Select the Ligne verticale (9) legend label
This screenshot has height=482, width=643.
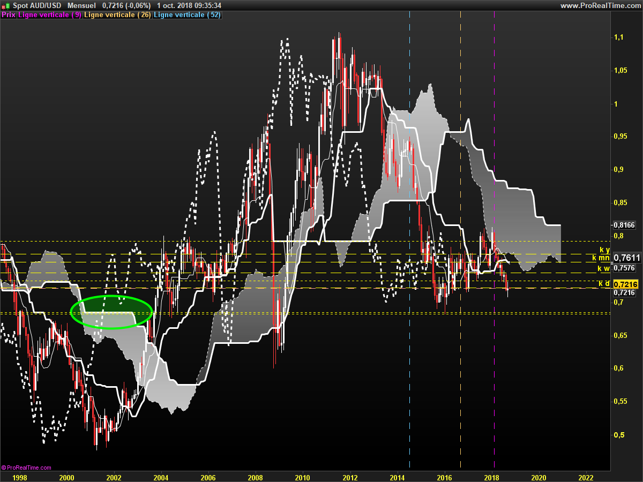coord(50,14)
